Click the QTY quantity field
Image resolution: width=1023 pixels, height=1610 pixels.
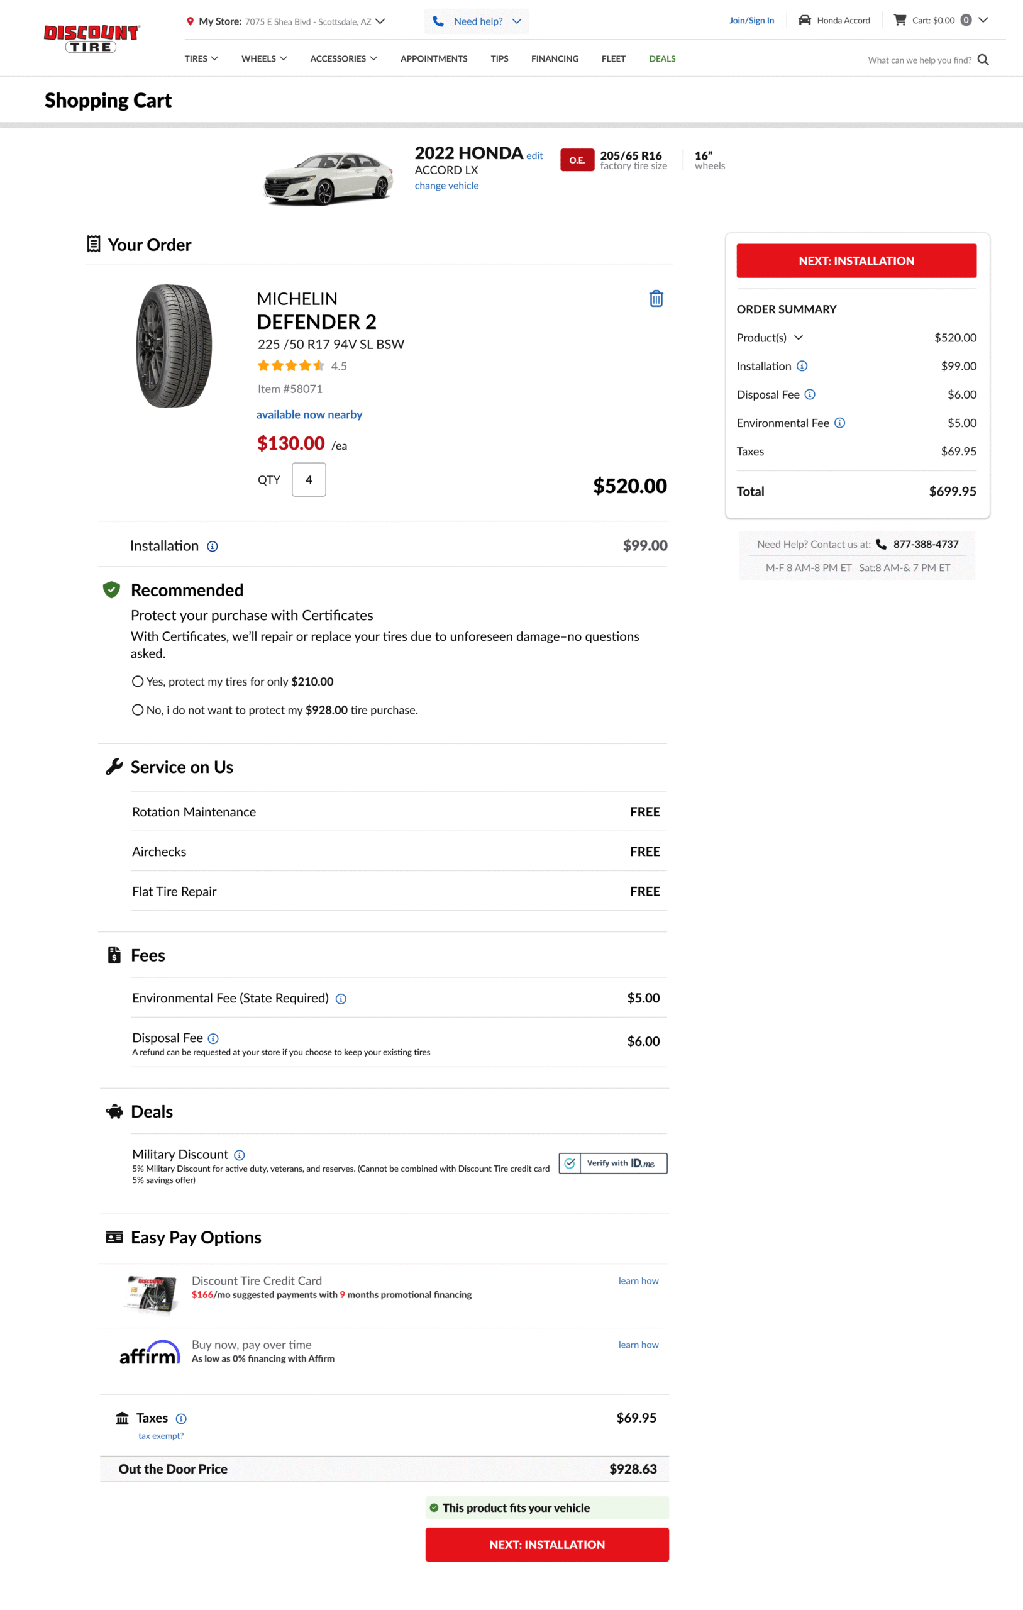tap(309, 479)
